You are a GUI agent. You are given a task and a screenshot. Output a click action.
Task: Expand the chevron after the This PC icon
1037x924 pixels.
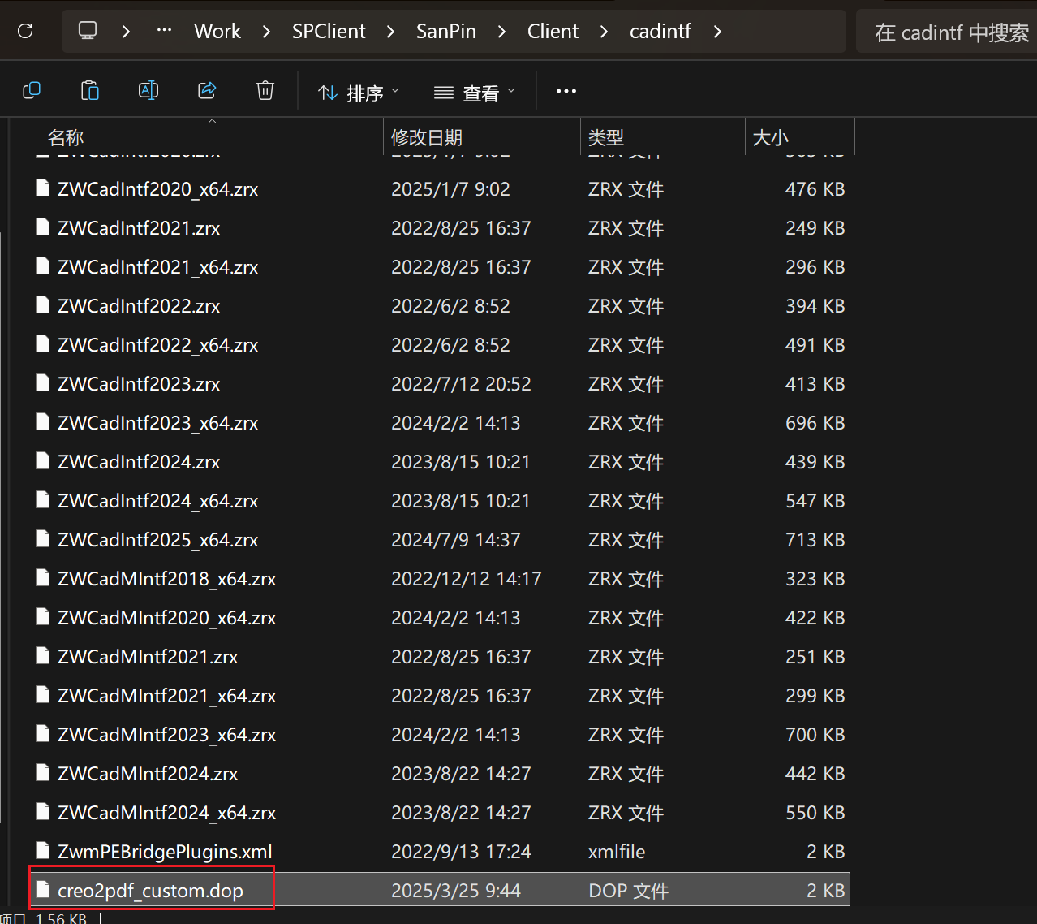[126, 31]
